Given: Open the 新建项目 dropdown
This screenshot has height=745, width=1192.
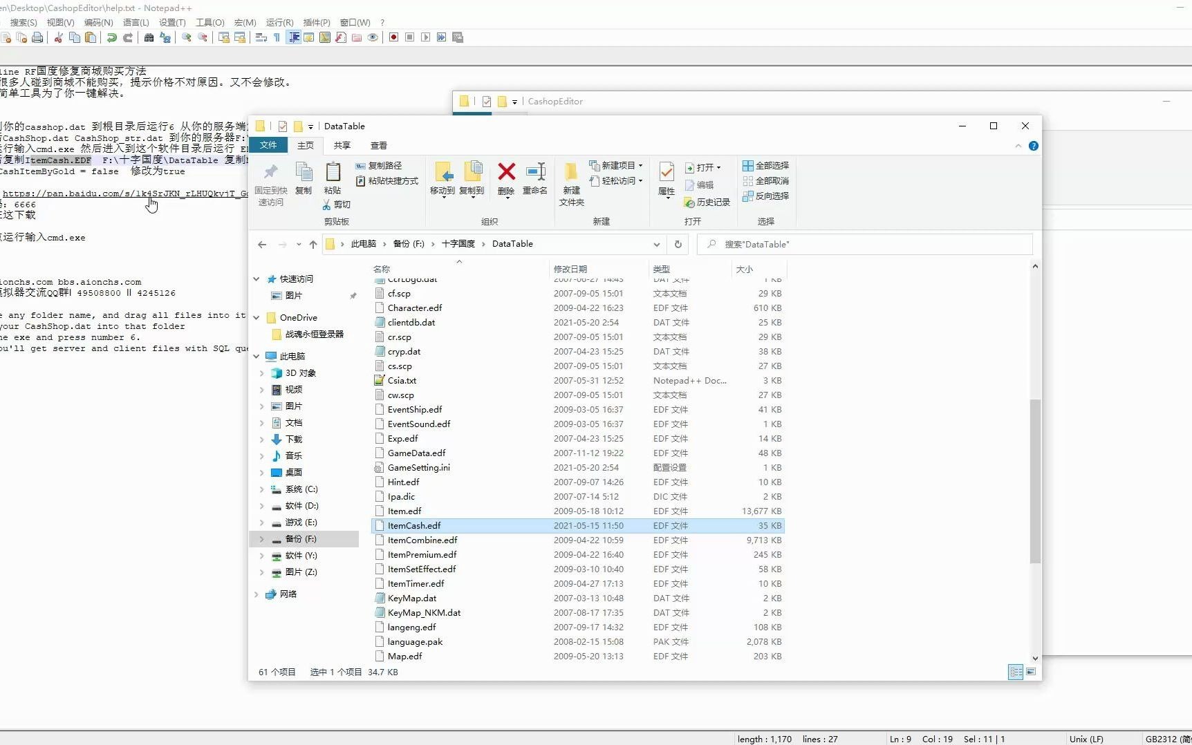Looking at the screenshot, I should click(x=616, y=166).
